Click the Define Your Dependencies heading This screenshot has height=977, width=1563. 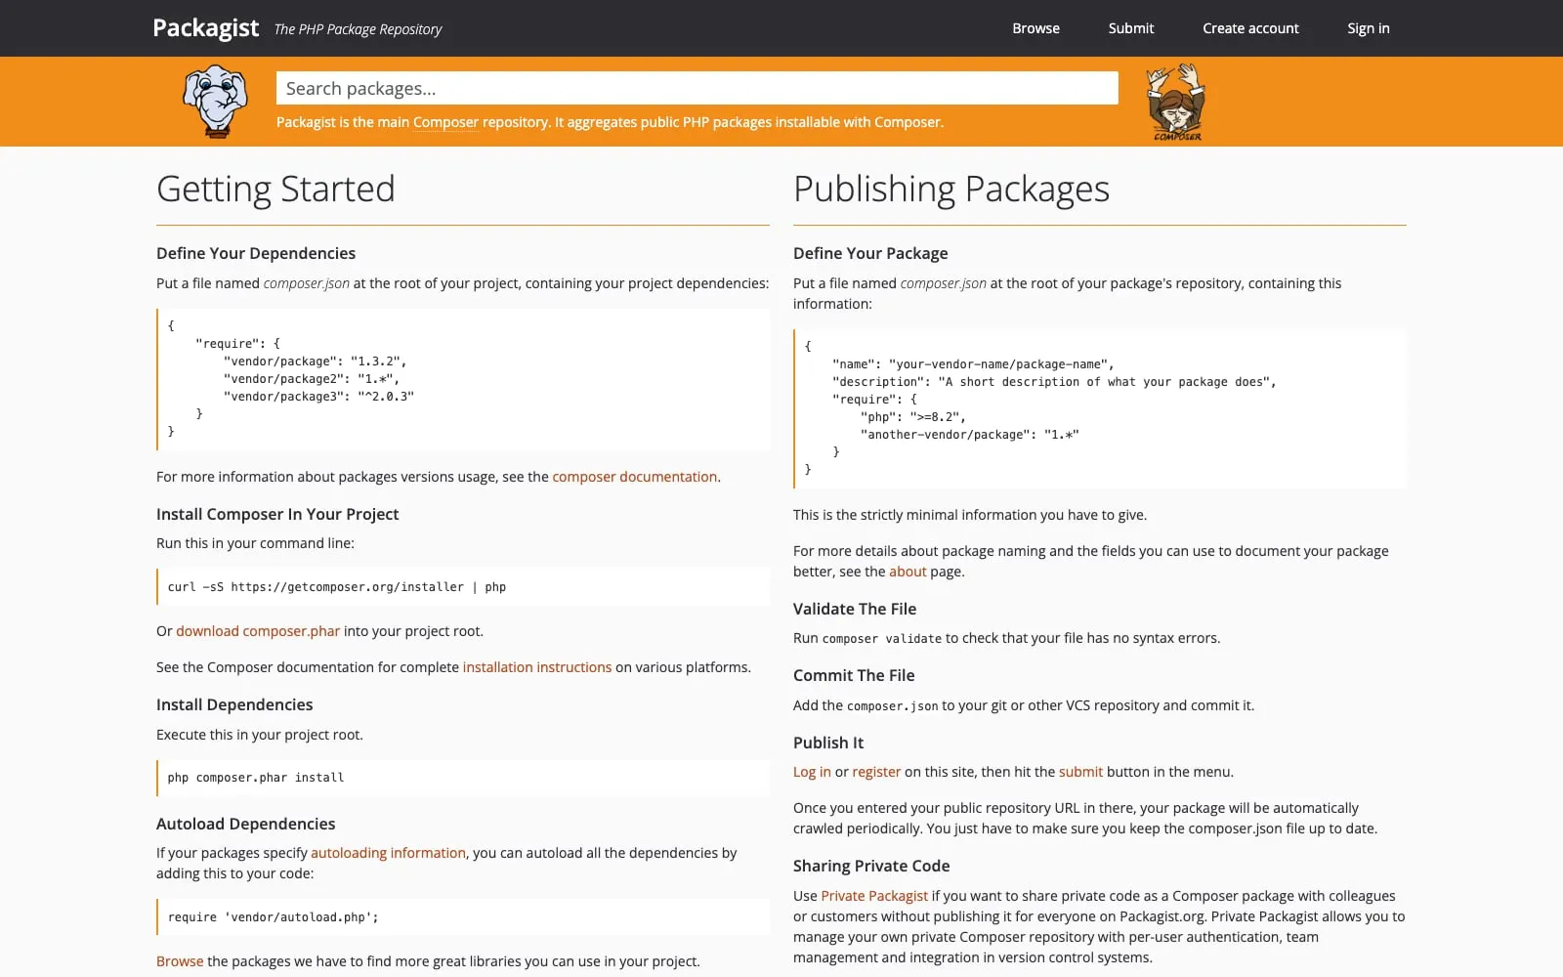[256, 253]
